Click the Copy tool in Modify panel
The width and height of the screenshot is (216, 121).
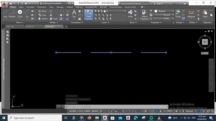(x=42, y=15)
